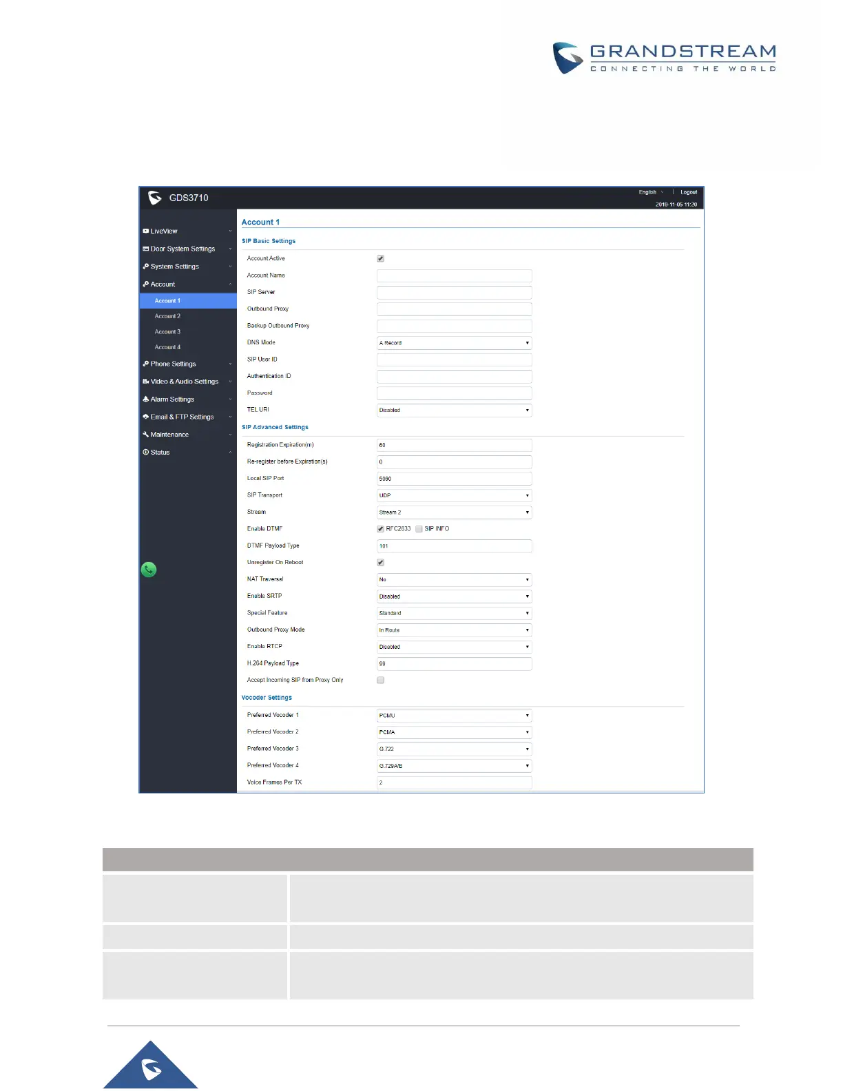Viewport: 843px width, 1091px height.
Task: Click the Outbound Proxy input field
Action: (x=455, y=309)
